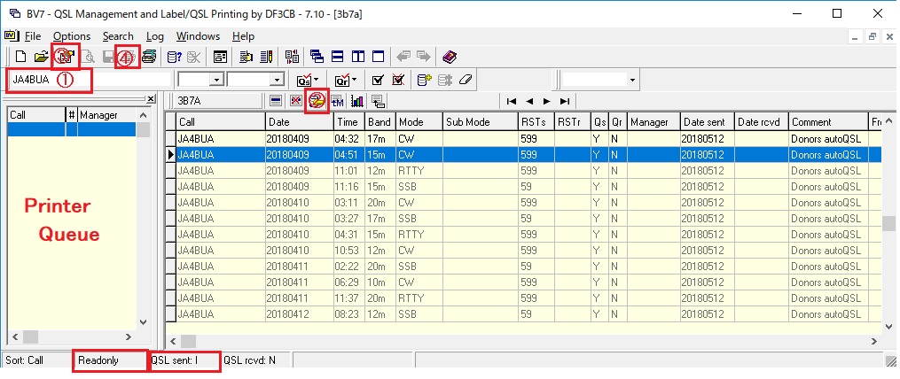Image resolution: width=900 pixels, height=379 pixels.
Task: Click the red crossed-out checkbox icon
Action: pos(398,81)
